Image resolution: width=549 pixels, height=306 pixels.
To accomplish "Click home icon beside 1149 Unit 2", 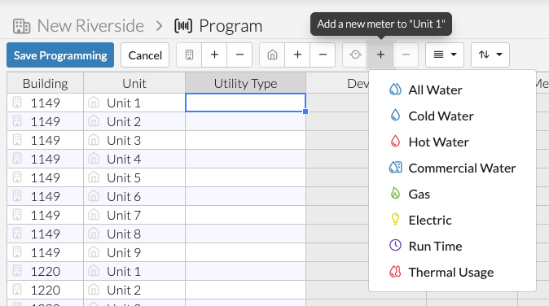I will [94, 121].
